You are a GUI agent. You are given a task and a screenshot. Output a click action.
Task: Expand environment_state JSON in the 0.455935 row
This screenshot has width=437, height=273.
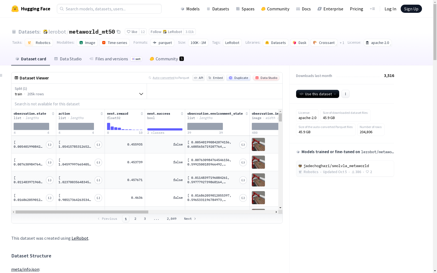(243, 144)
